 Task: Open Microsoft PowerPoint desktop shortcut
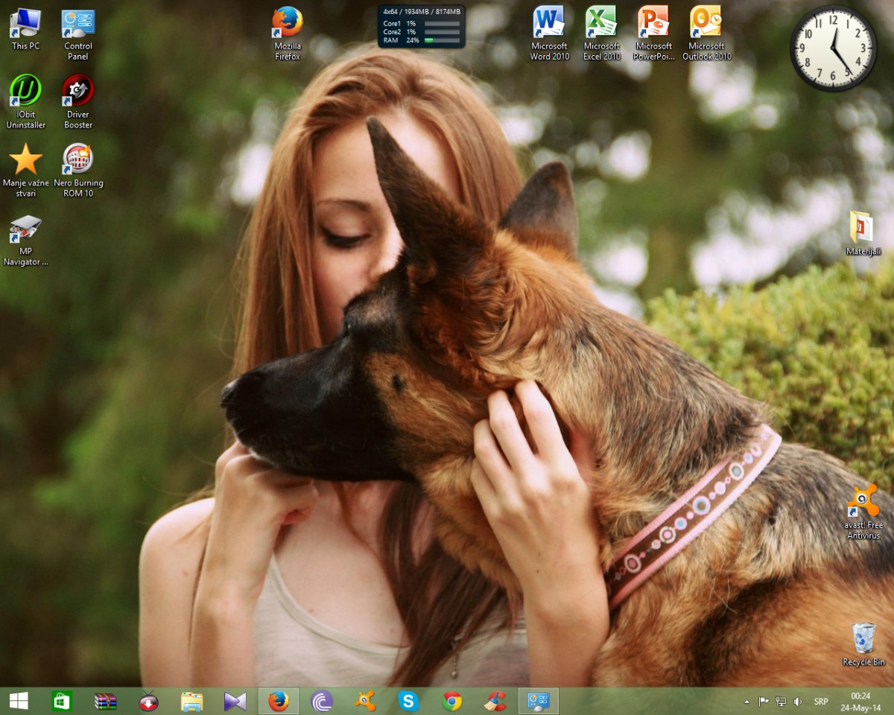tap(653, 22)
